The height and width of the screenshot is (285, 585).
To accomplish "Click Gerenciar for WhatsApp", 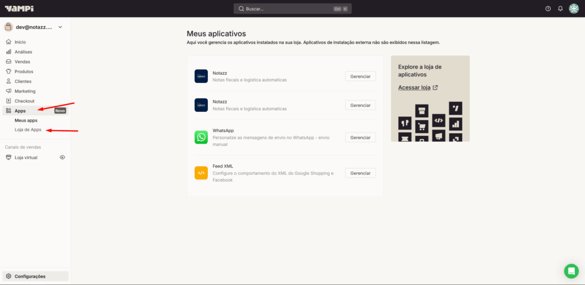I will pyautogui.click(x=360, y=137).
